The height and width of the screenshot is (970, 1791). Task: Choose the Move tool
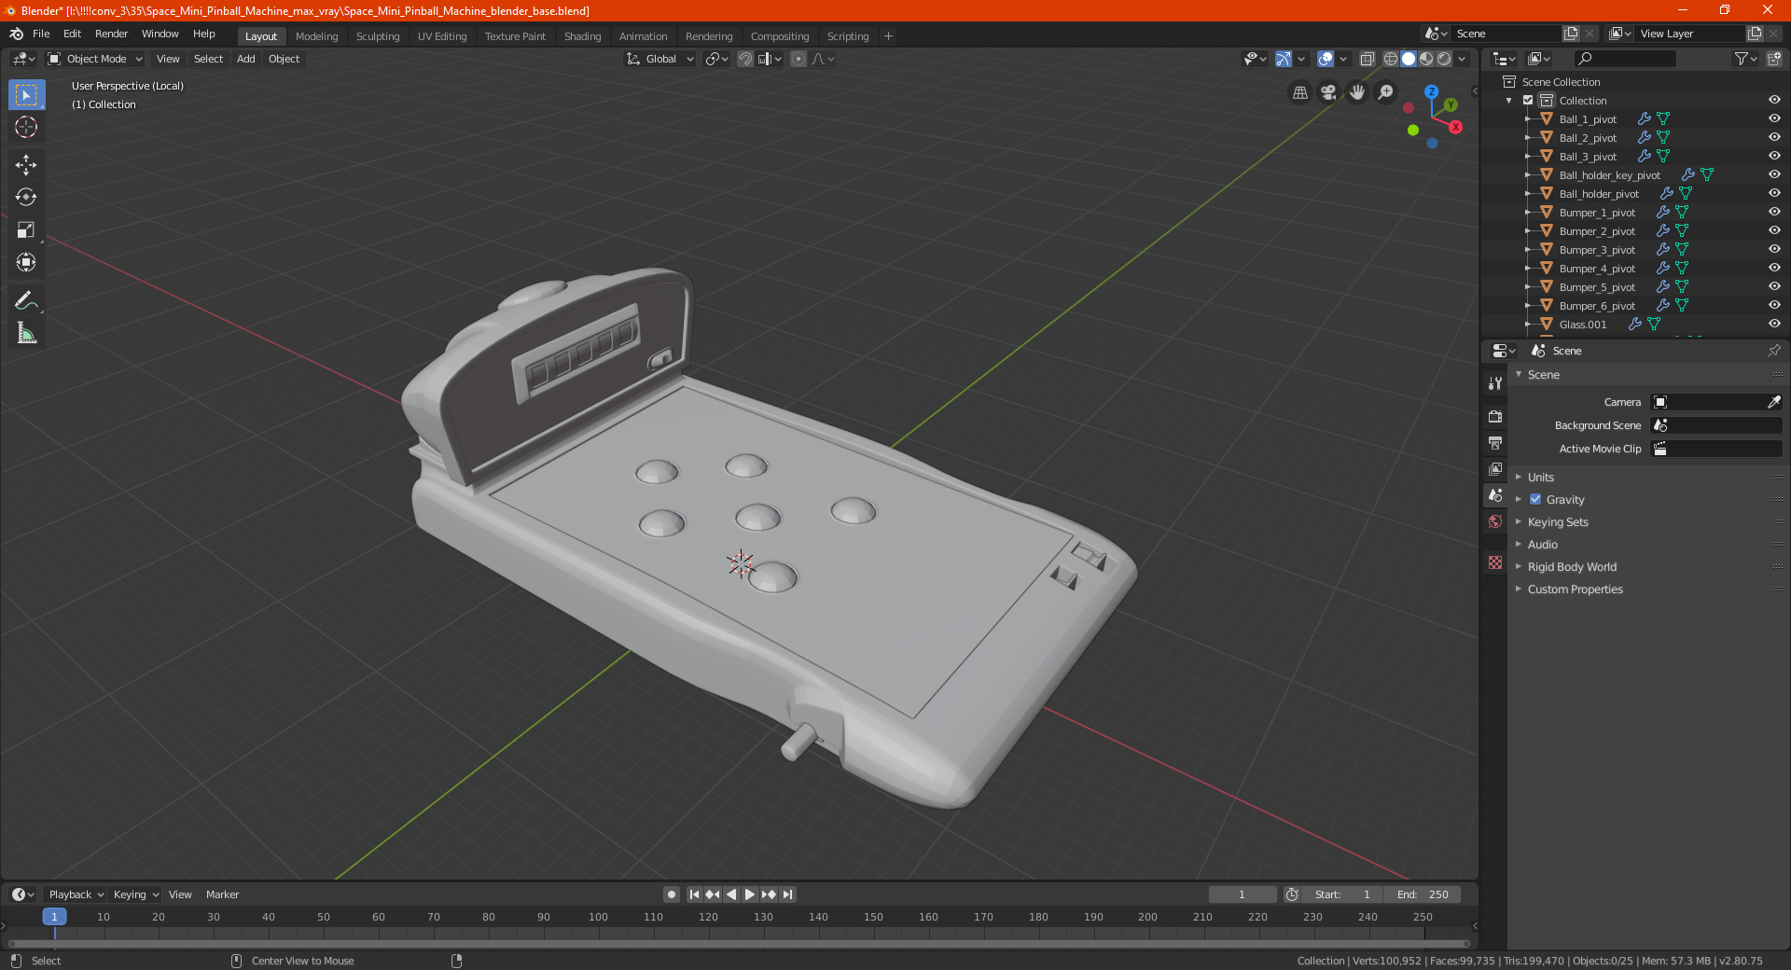point(26,165)
